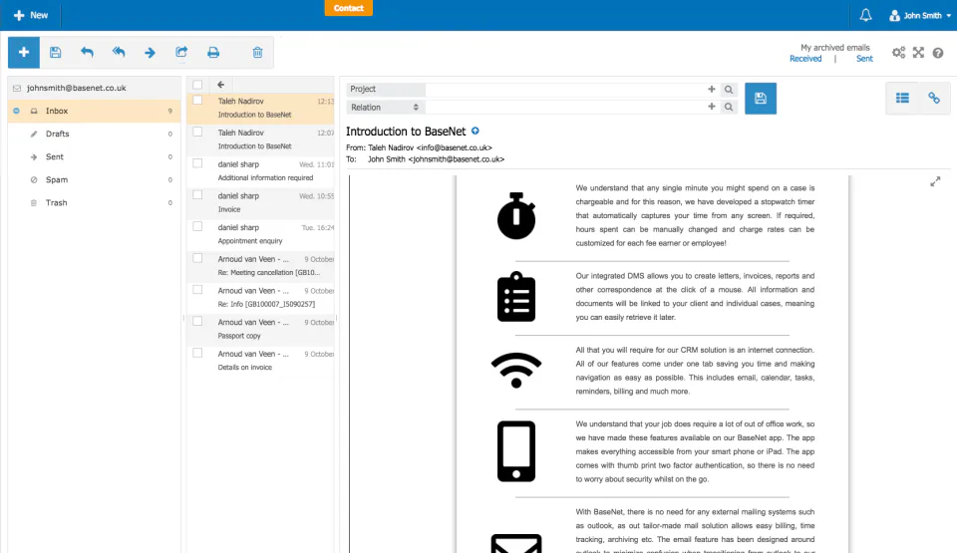The image size is (957, 553).
Task: Click inside the Project input field
Action: (564, 89)
